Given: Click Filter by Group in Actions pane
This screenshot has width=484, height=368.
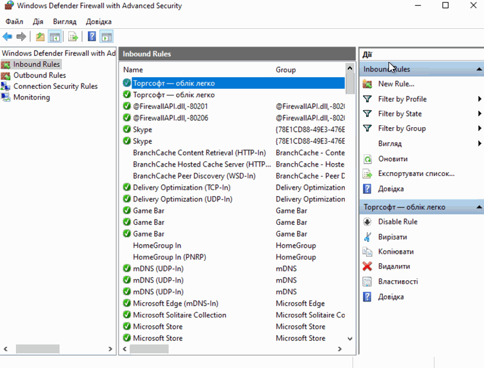Looking at the screenshot, I should [401, 128].
